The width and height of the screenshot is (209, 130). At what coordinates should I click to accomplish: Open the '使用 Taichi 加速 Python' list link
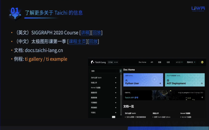coord(162,117)
